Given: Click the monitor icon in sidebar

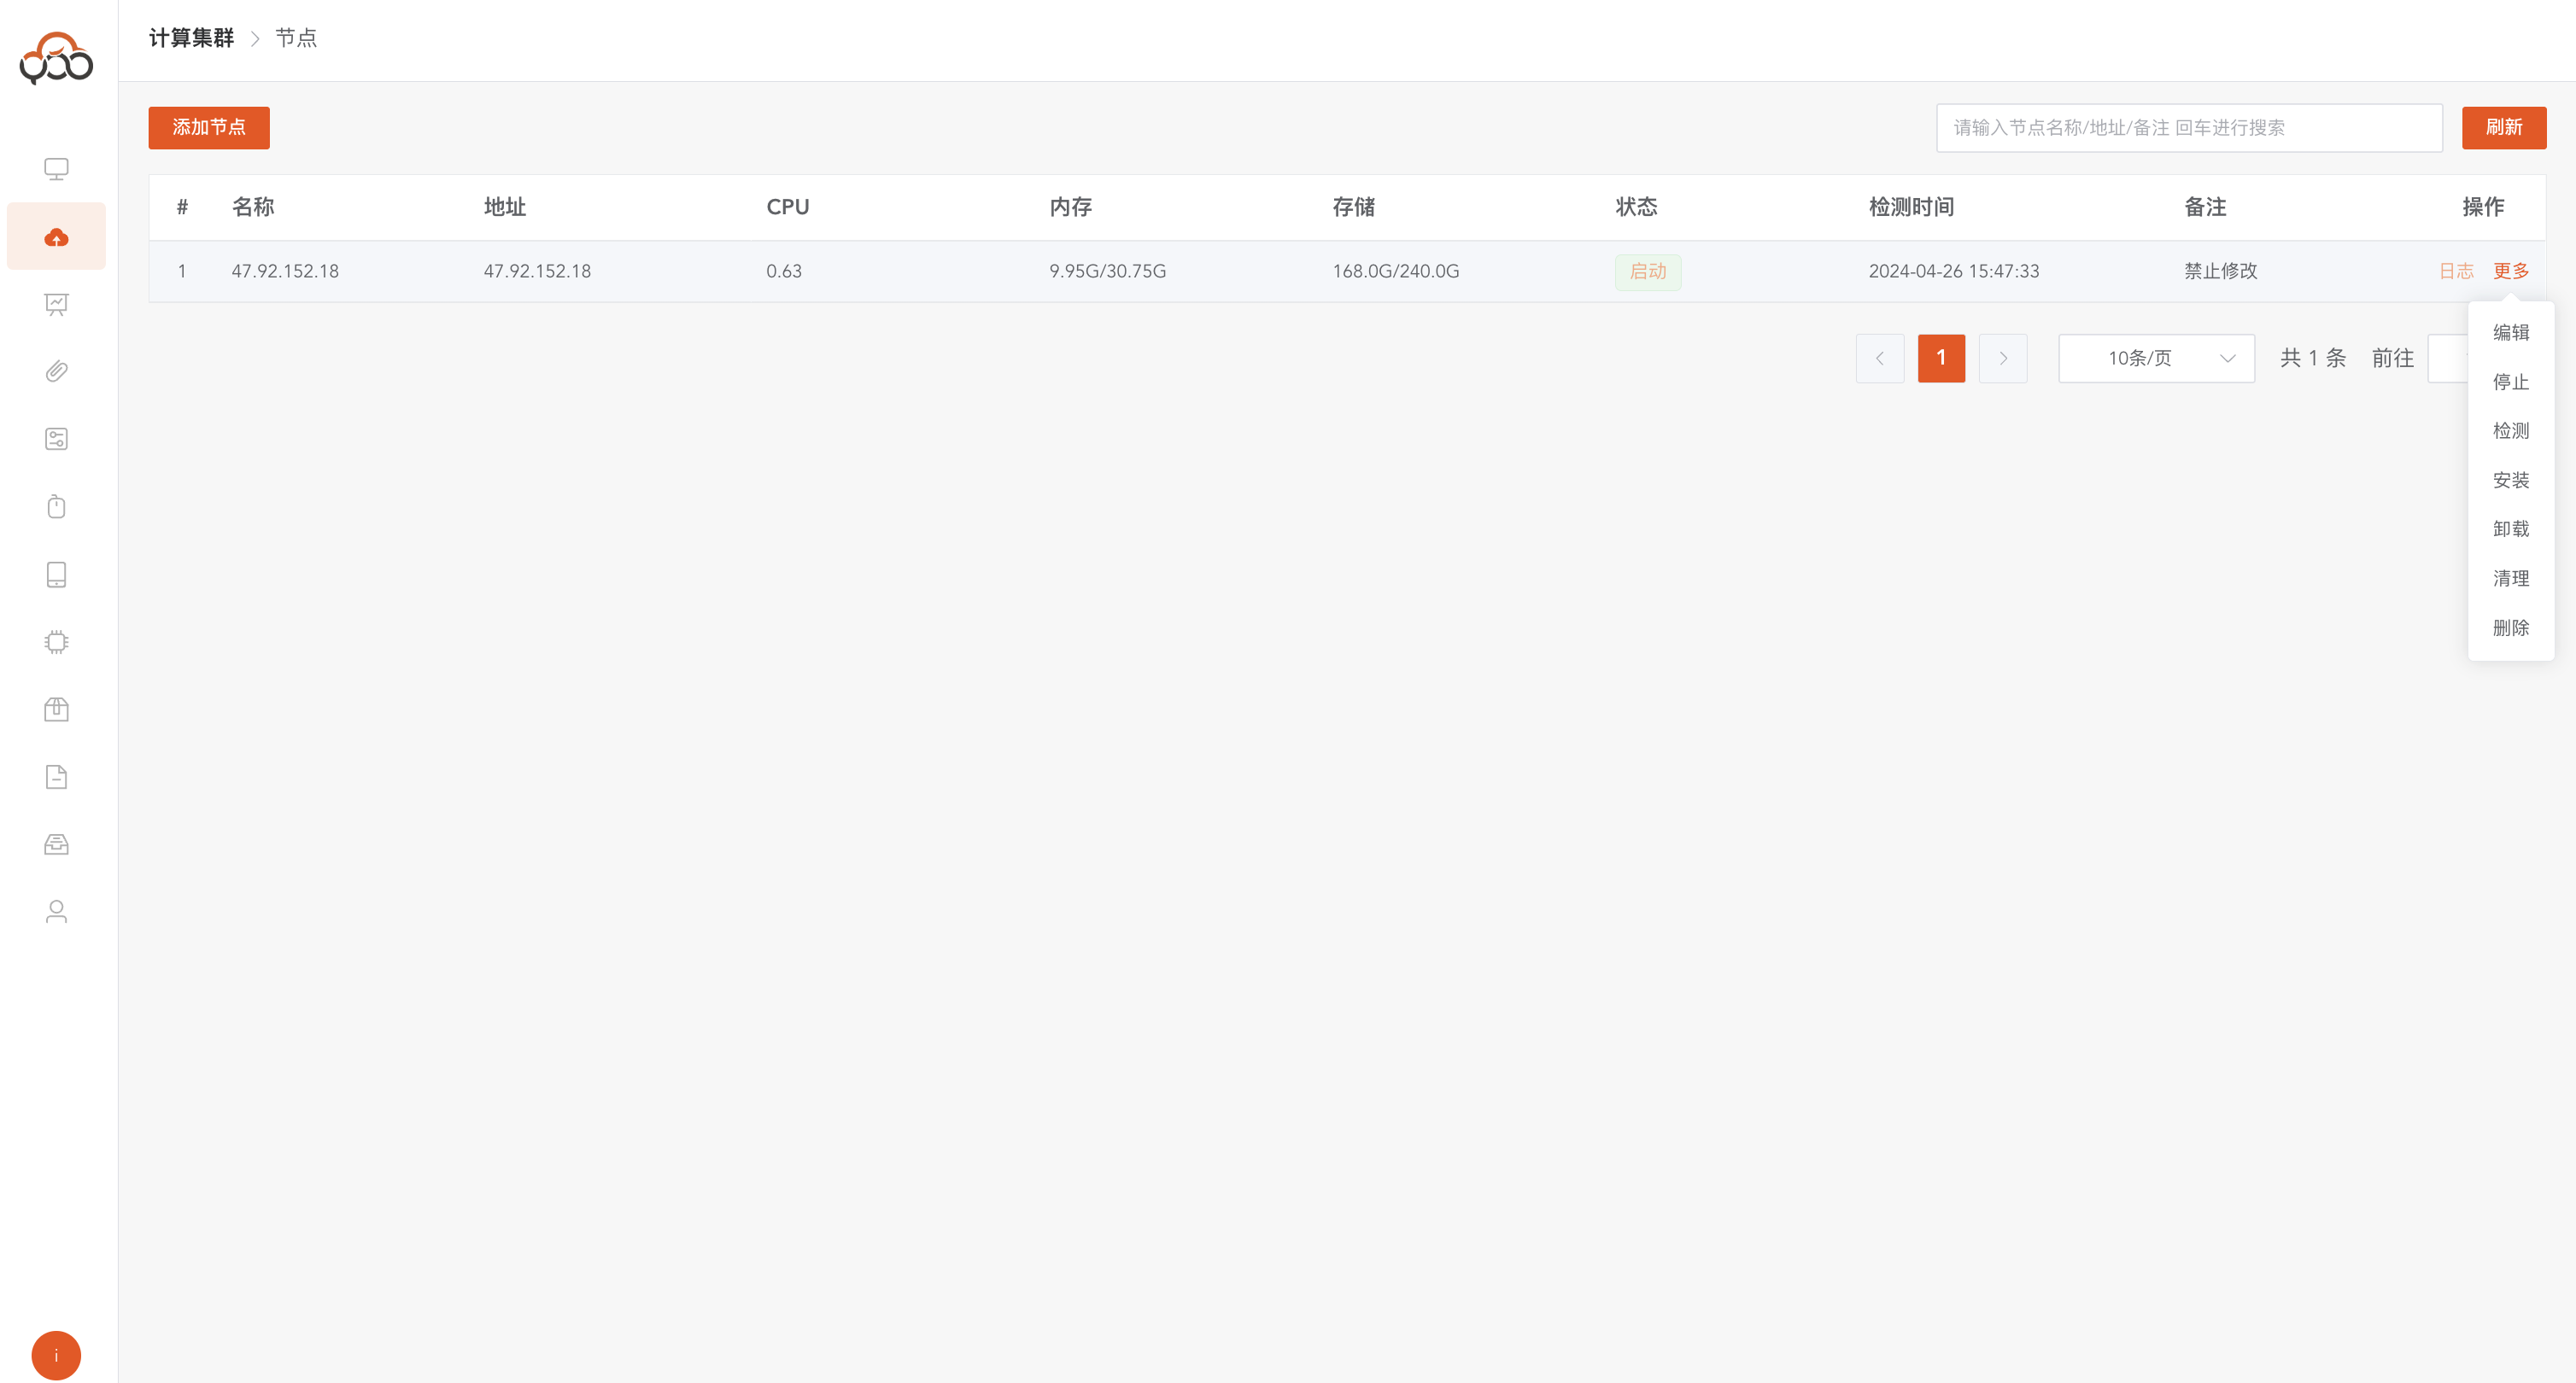Looking at the screenshot, I should tap(56, 169).
